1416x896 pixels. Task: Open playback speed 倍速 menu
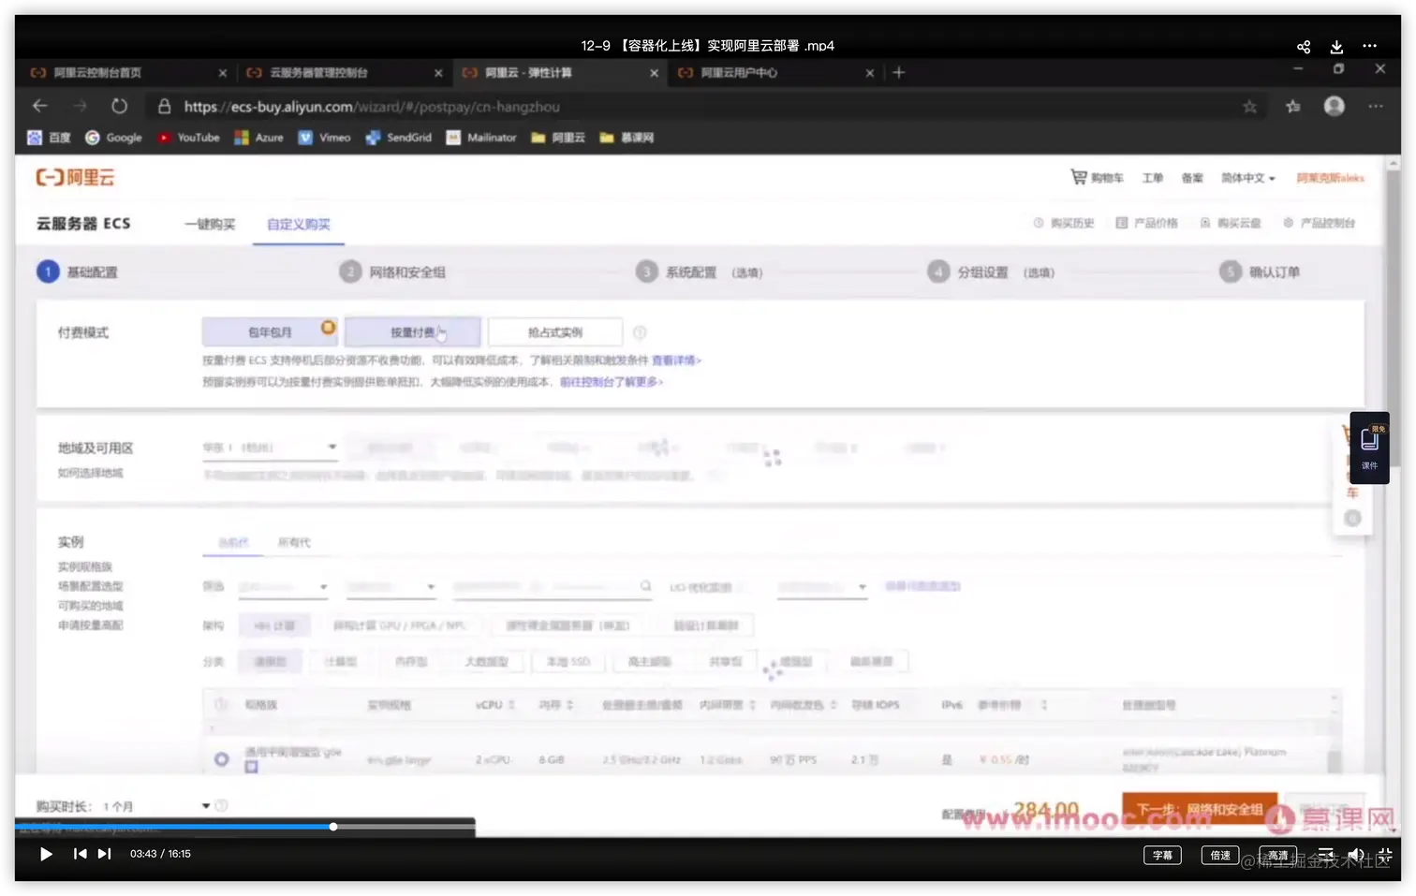pyautogui.click(x=1220, y=855)
